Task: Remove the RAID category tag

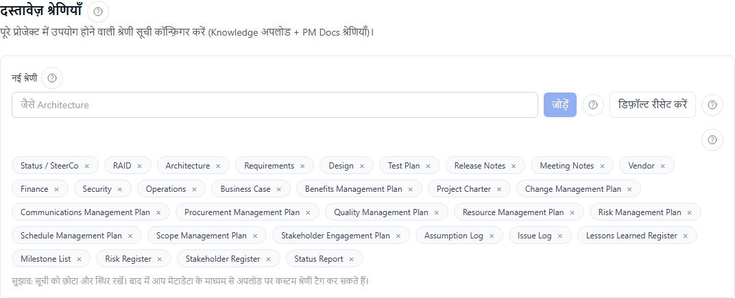Action: tap(140, 166)
